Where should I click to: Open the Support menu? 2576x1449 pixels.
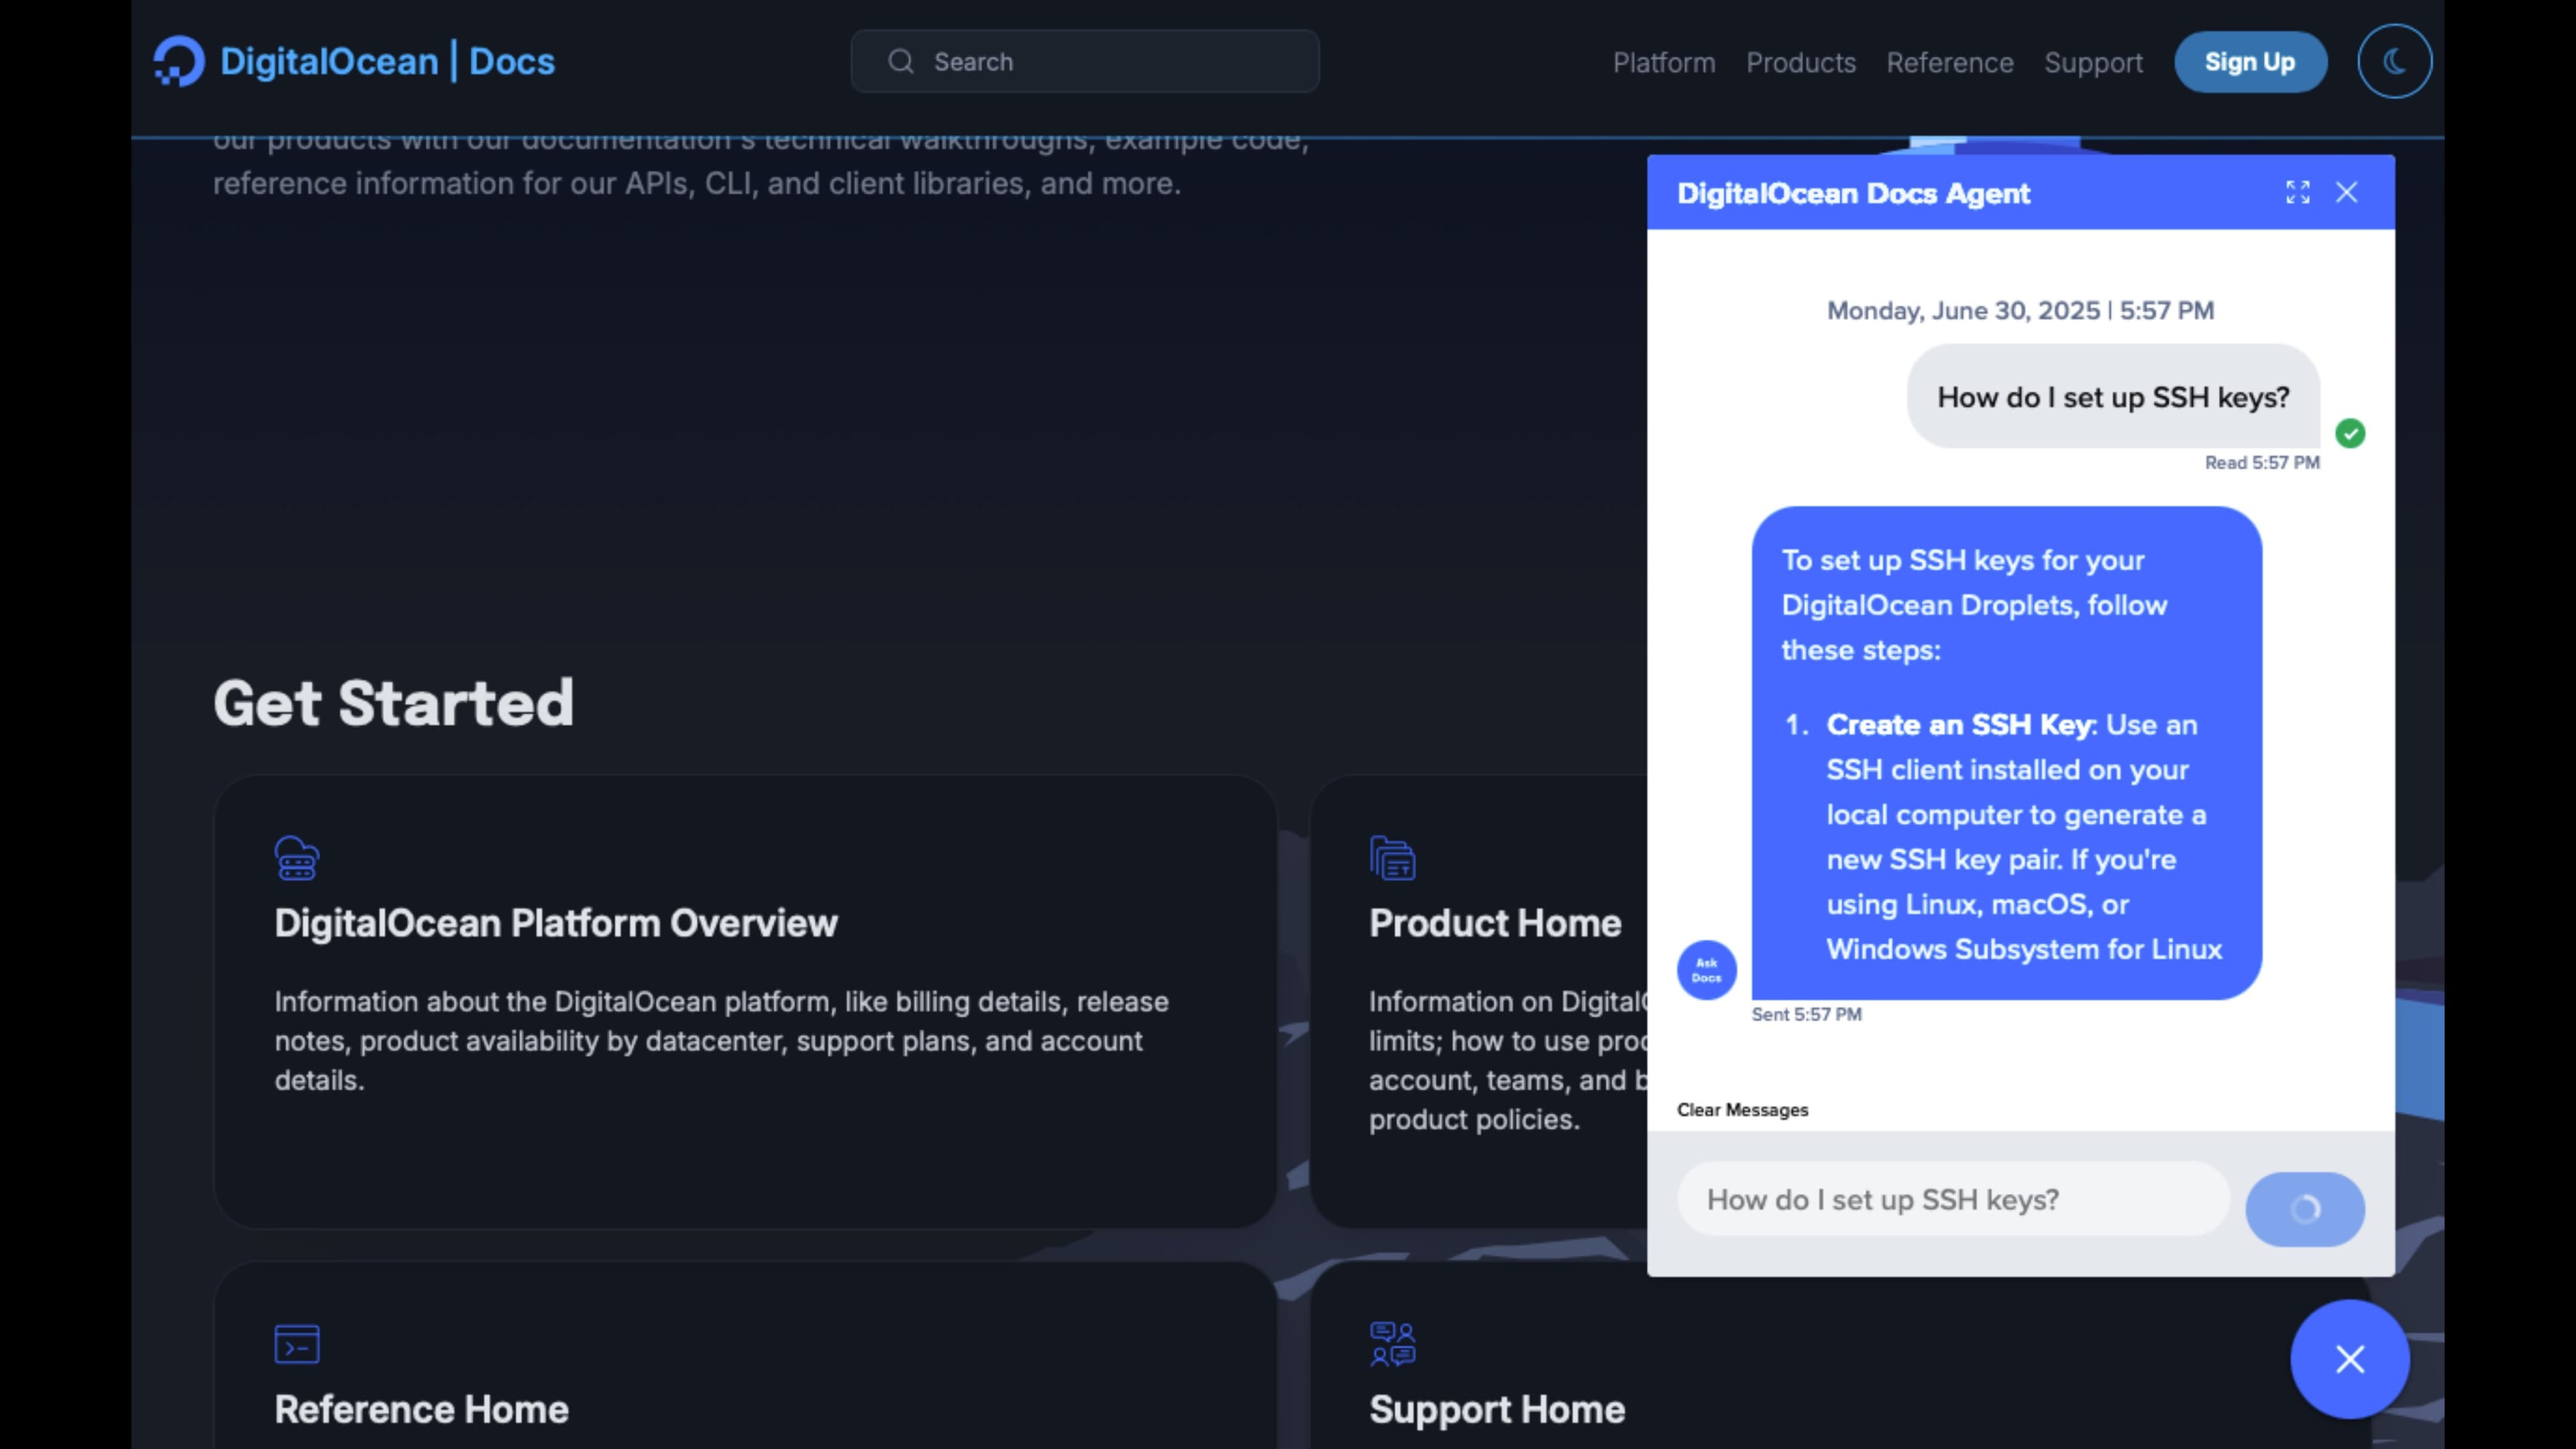(x=2093, y=63)
